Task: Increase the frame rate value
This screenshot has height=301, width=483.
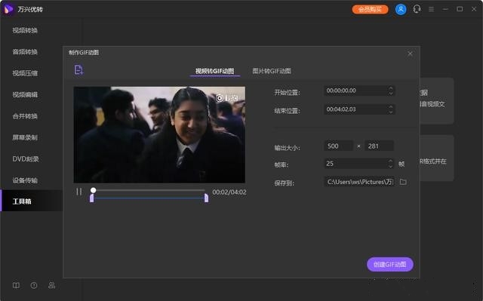Action: coord(391,161)
